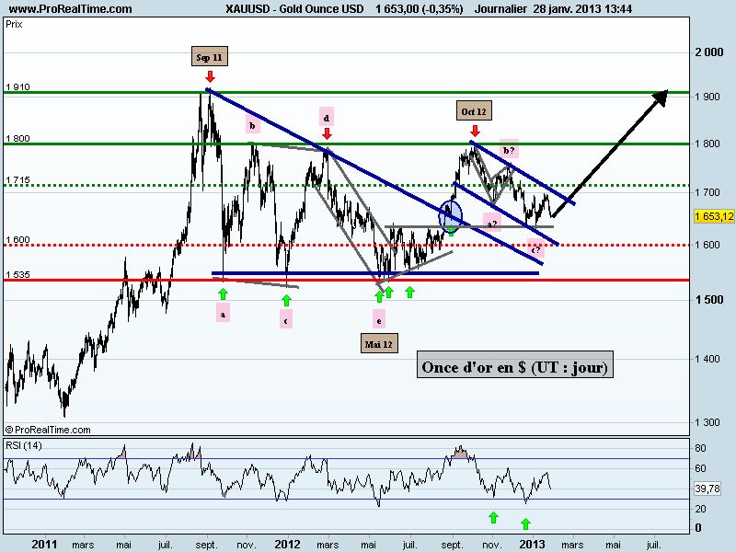Click the red arrow under Oct 12
736x552 pixels.
(475, 131)
